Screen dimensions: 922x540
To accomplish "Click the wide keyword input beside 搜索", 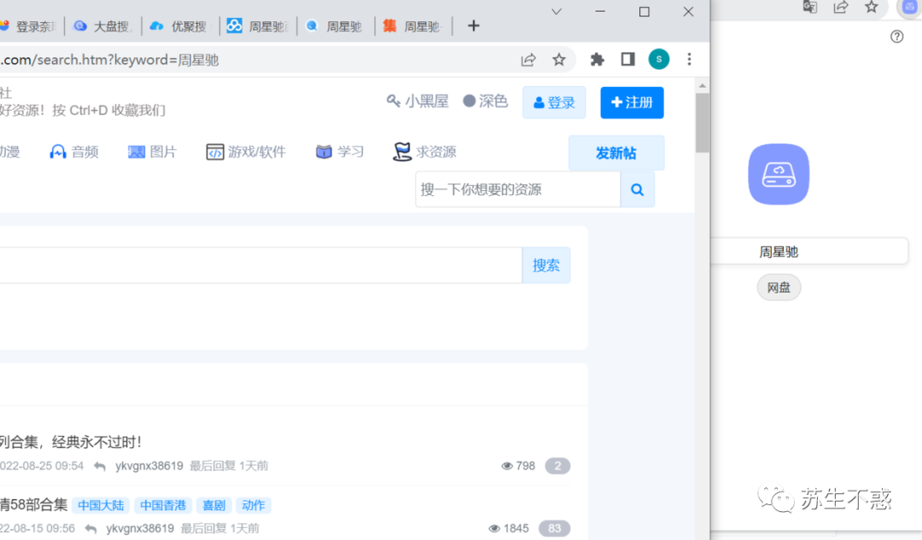I will [260, 265].
